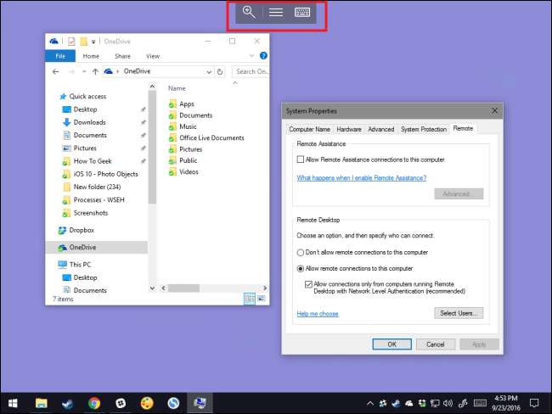Click the Select Users button
Viewport: 552px width, 414px height.
tap(458, 313)
